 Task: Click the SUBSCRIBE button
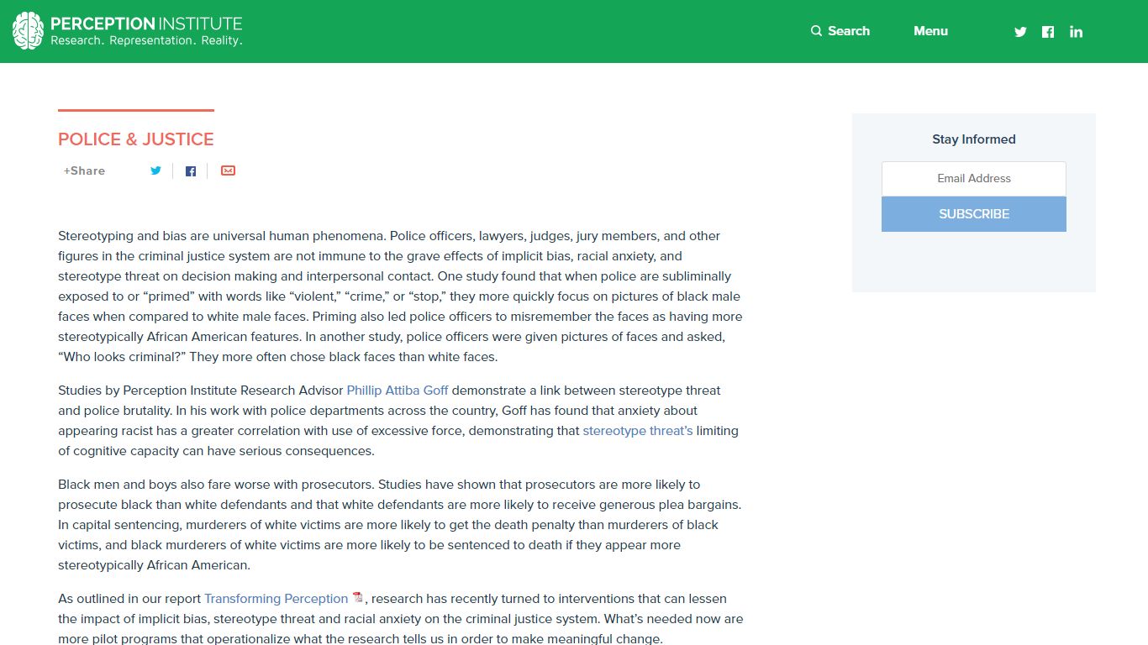pyautogui.click(x=974, y=214)
